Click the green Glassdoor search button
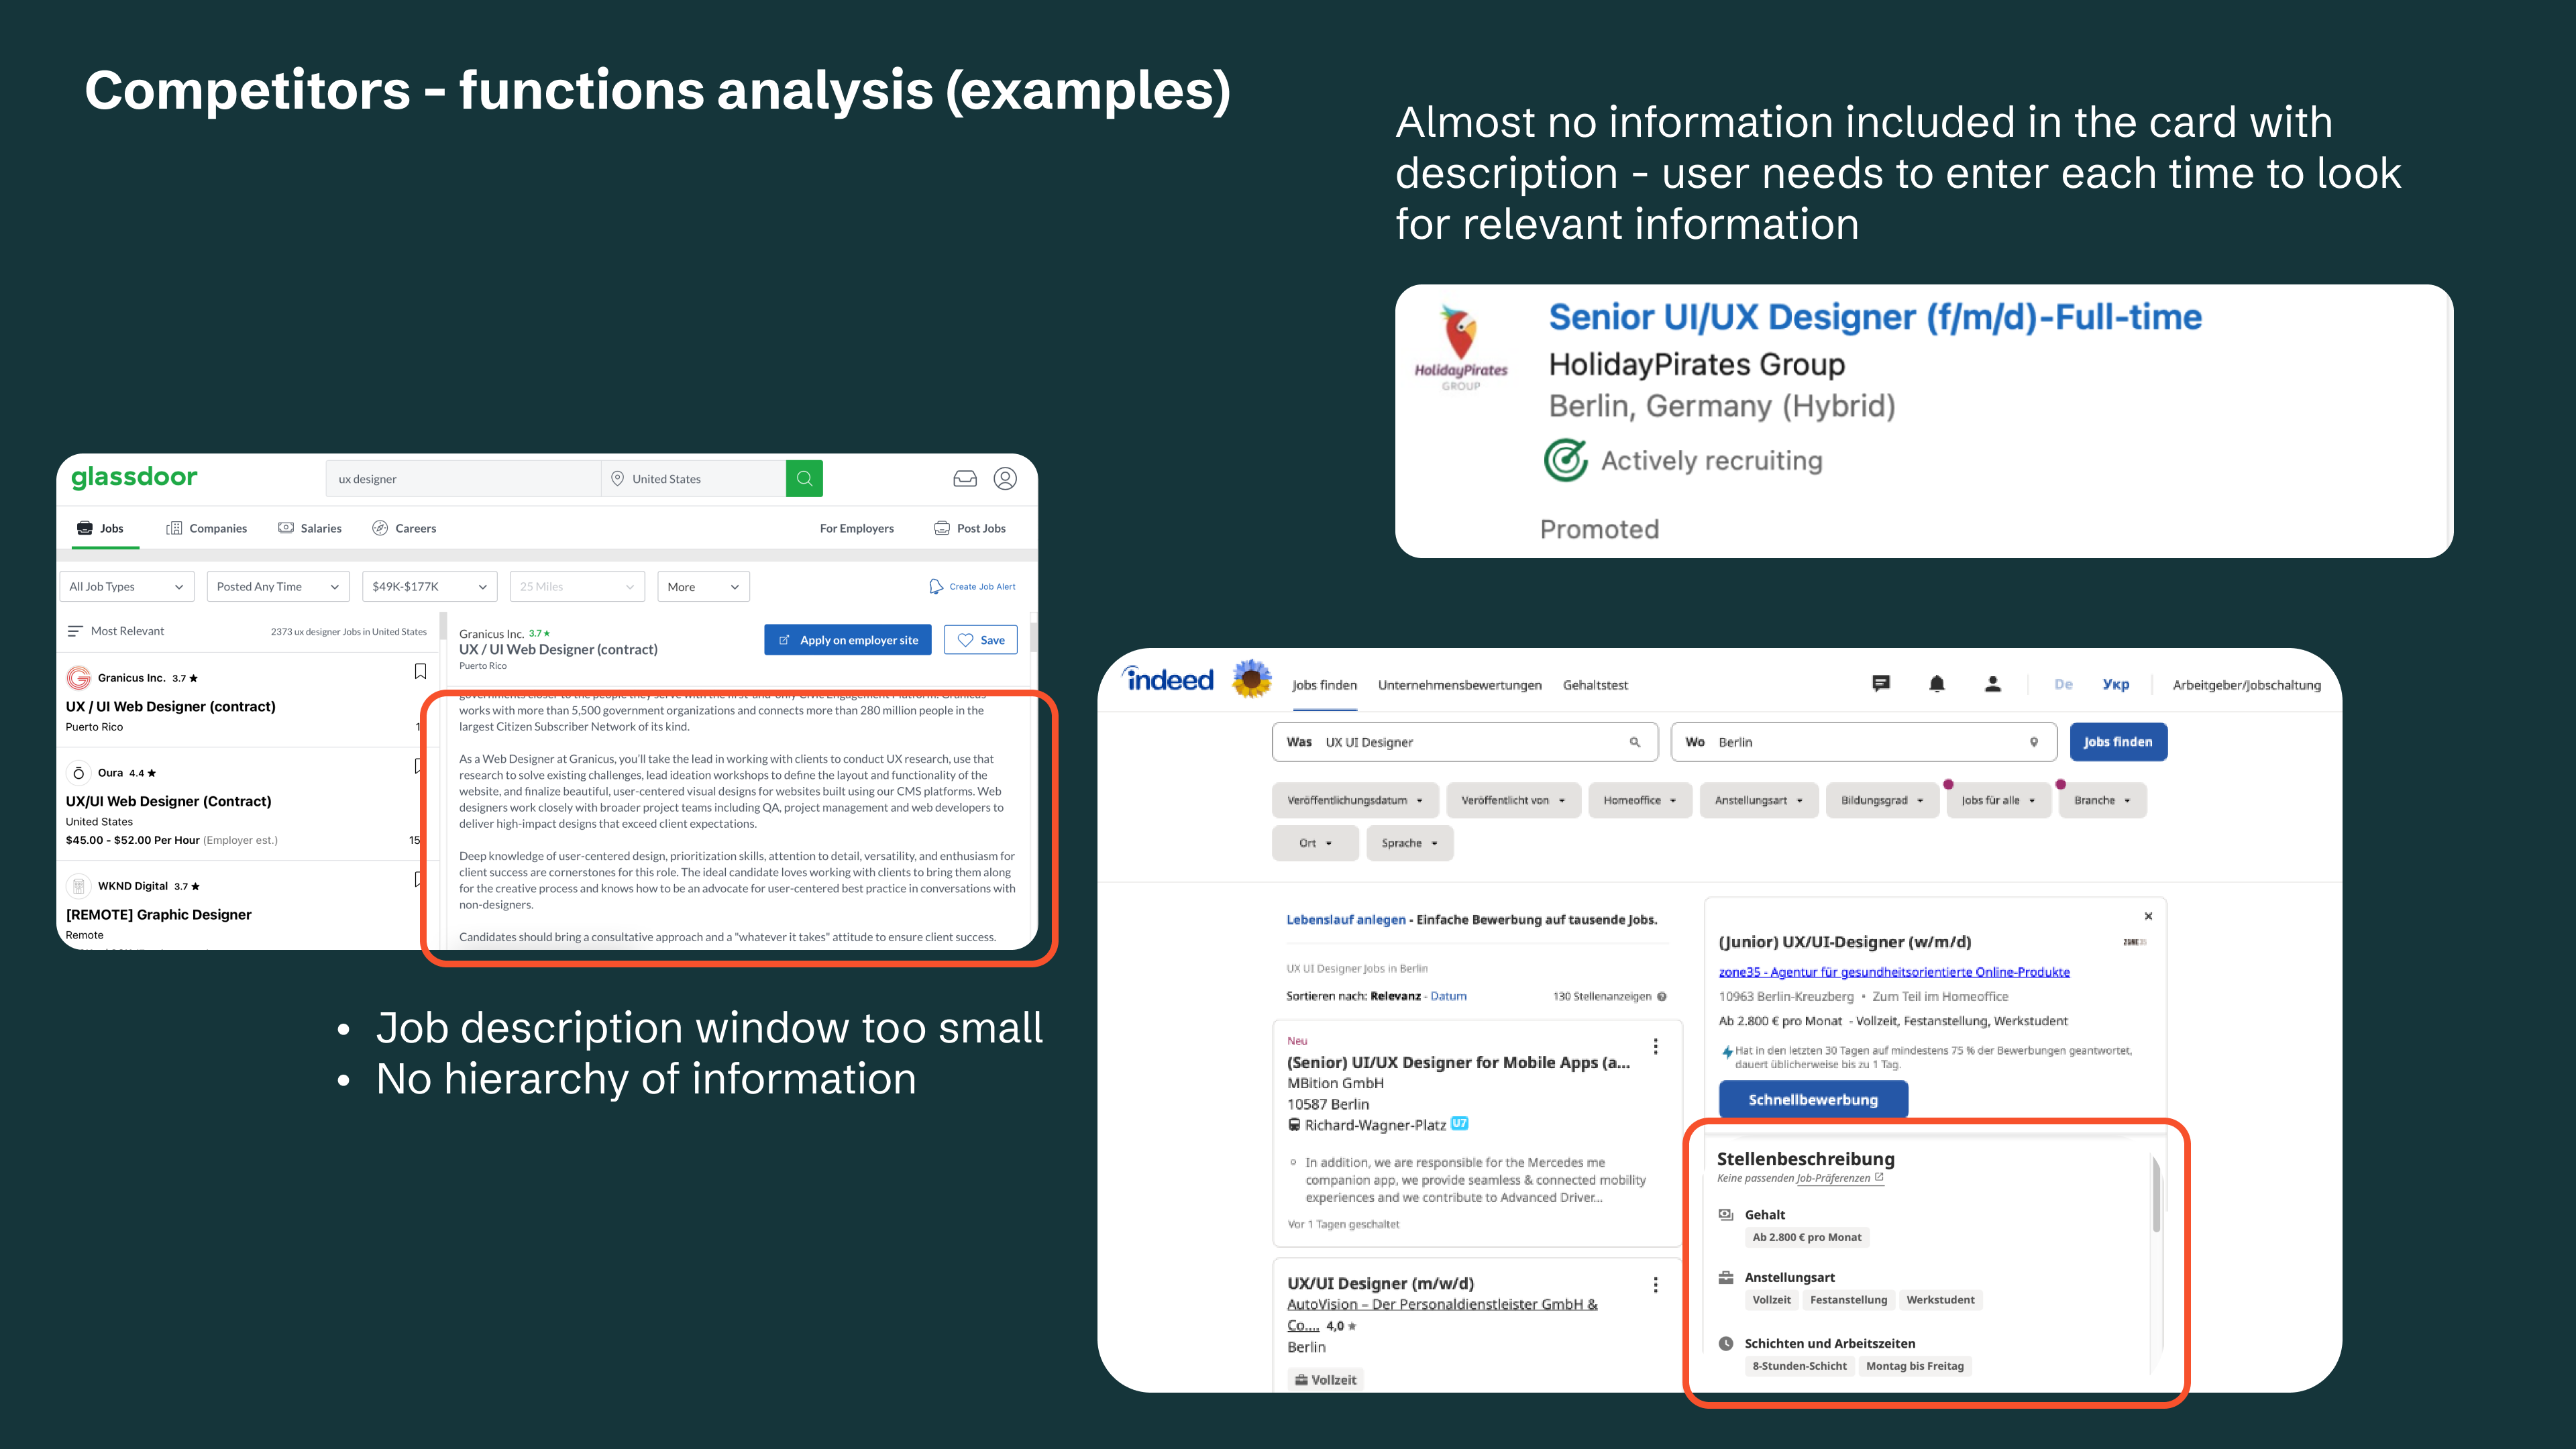This screenshot has height=1449, width=2576. click(x=804, y=479)
